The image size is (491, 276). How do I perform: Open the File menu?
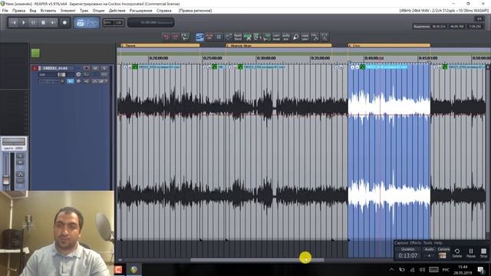point(5,10)
